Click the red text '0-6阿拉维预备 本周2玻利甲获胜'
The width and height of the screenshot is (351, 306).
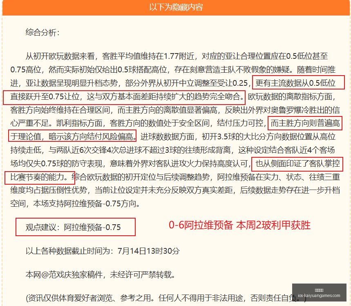pyautogui.click(x=239, y=225)
